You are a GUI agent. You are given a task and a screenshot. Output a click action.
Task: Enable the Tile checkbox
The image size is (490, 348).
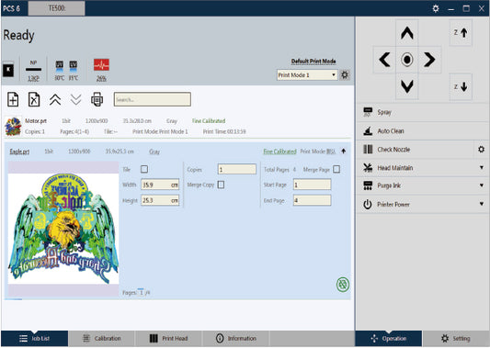144,169
